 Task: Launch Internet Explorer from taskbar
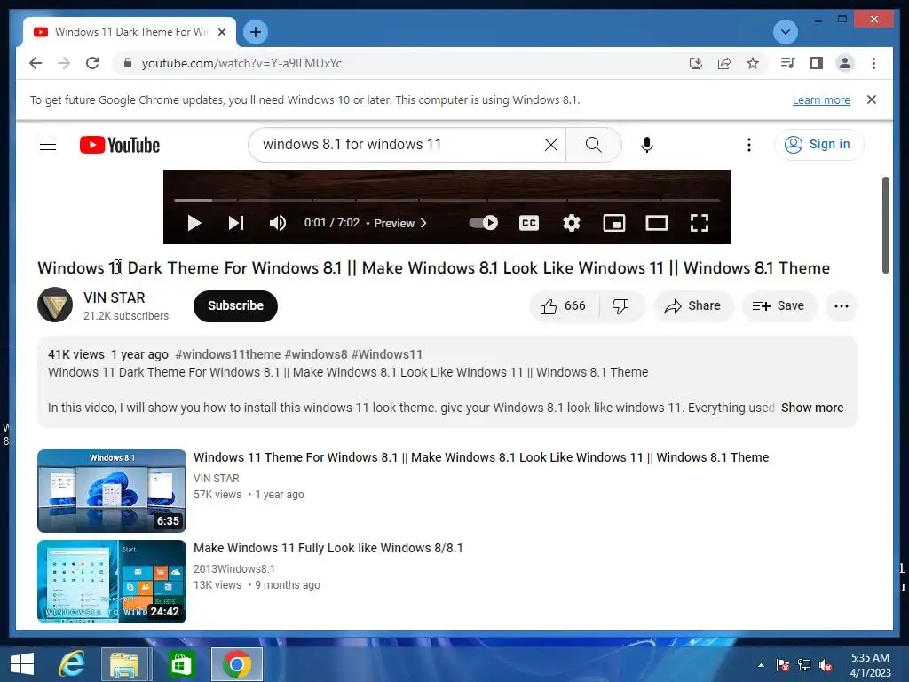tap(72, 664)
